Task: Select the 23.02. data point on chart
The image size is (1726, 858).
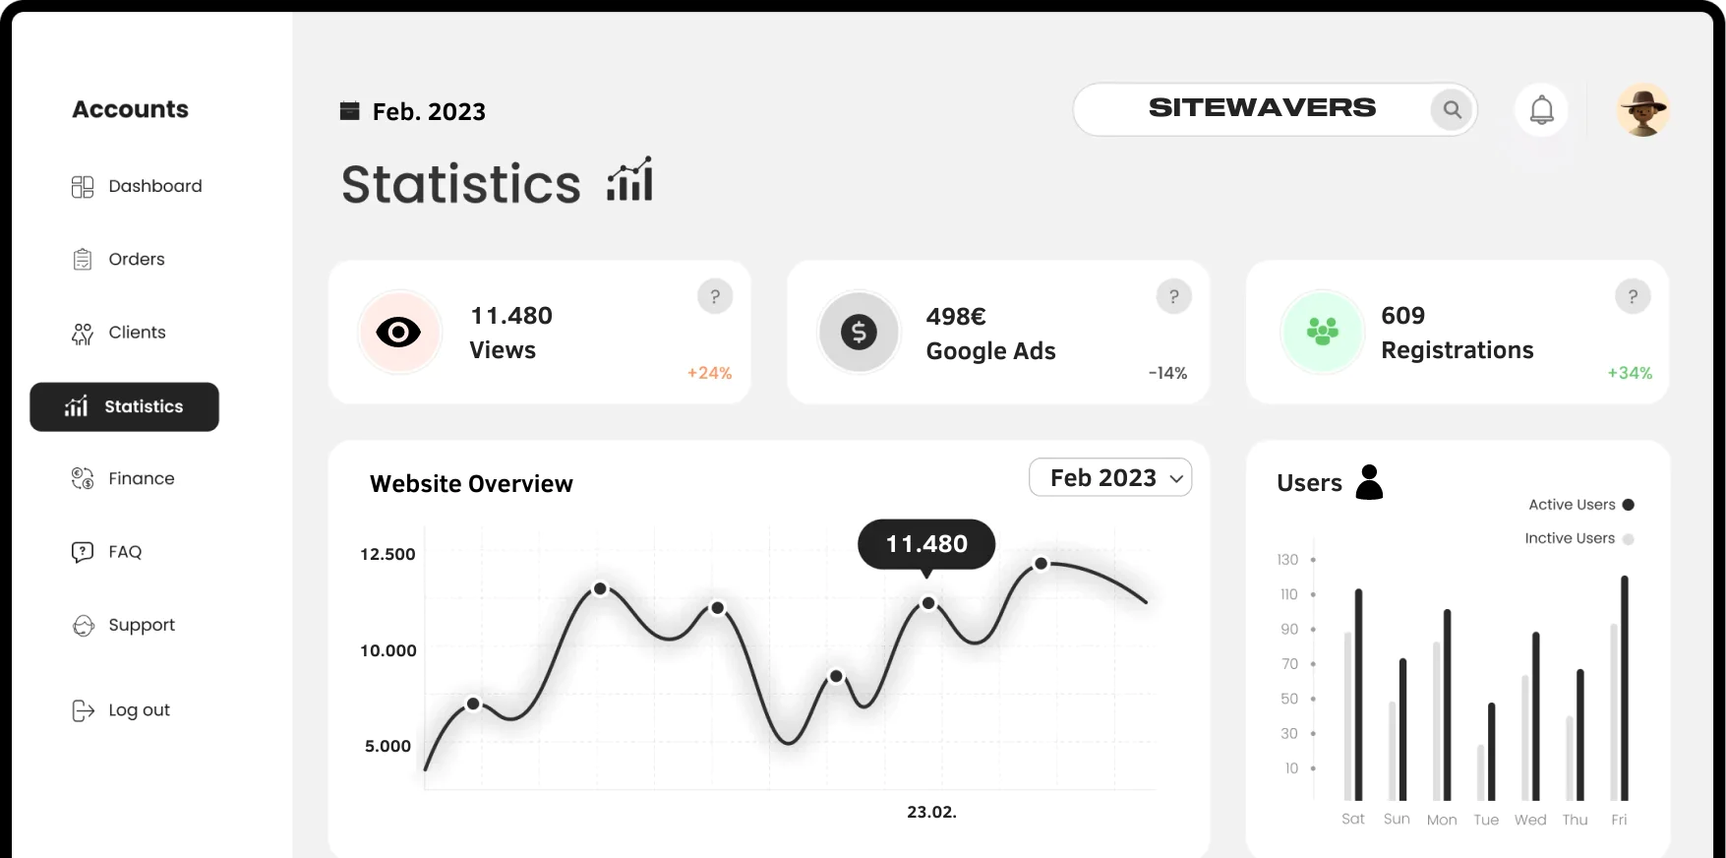Action: [928, 603]
